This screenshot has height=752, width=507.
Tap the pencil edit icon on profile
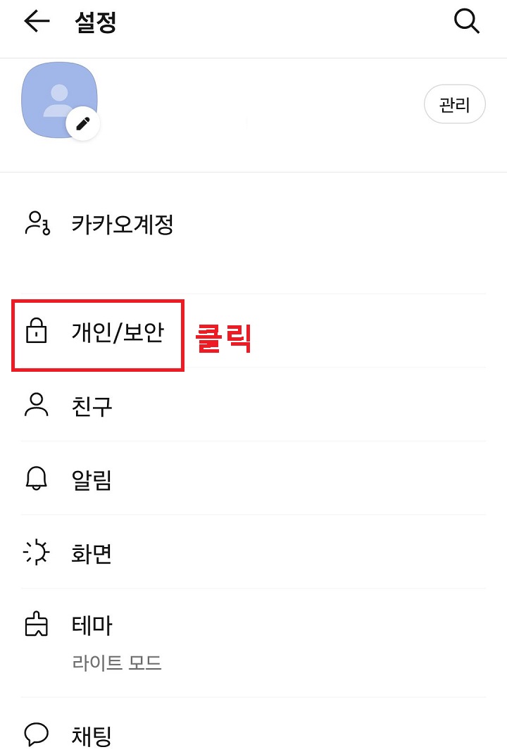(x=83, y=123)
